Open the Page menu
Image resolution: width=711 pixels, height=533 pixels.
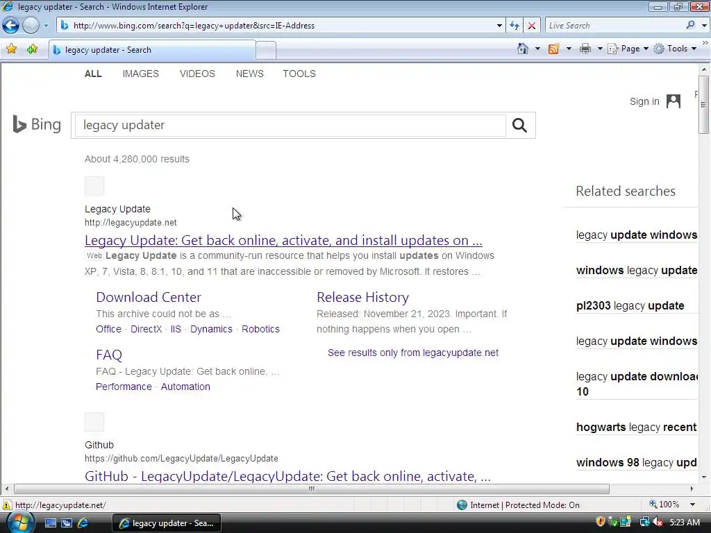pos(628,49)
